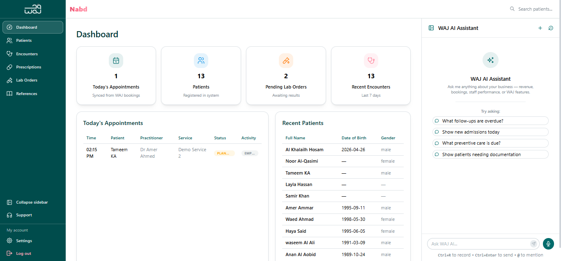The height and width of the screenshot is (261, 561).
Task: Open Prescriptions page from sidebar
Action: pos(28,67)
